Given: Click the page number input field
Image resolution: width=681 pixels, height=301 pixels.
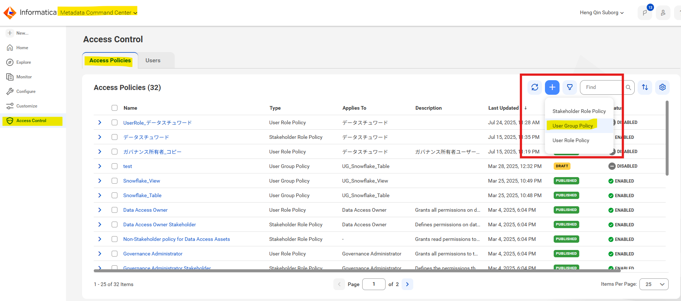Looking at the screenshot, I should (x=374, y=284).
